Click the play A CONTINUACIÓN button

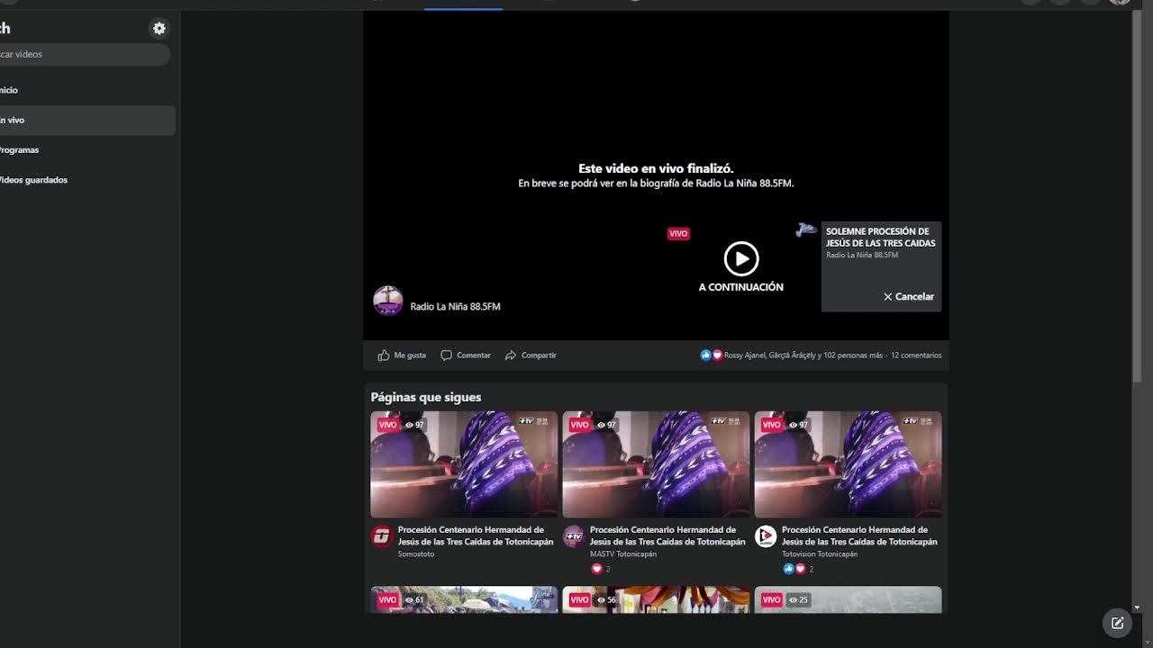coord(741,259)
